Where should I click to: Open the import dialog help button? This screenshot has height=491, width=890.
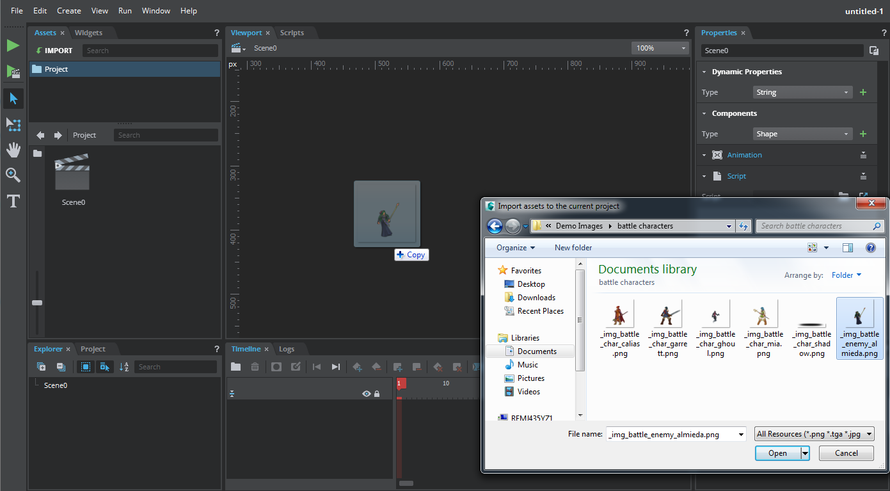(870, 248)
